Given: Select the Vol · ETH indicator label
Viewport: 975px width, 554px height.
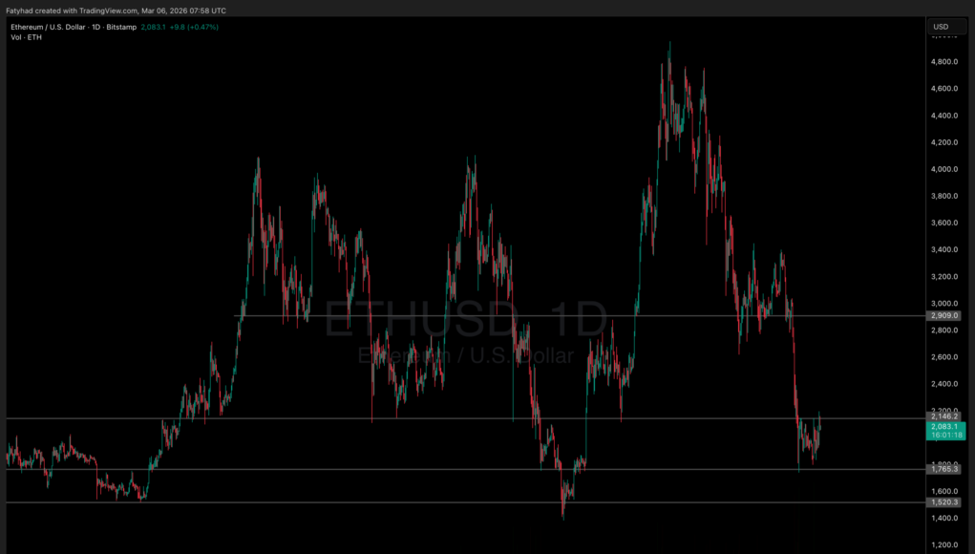Looking at the screenshot, I should click(26, 37).
